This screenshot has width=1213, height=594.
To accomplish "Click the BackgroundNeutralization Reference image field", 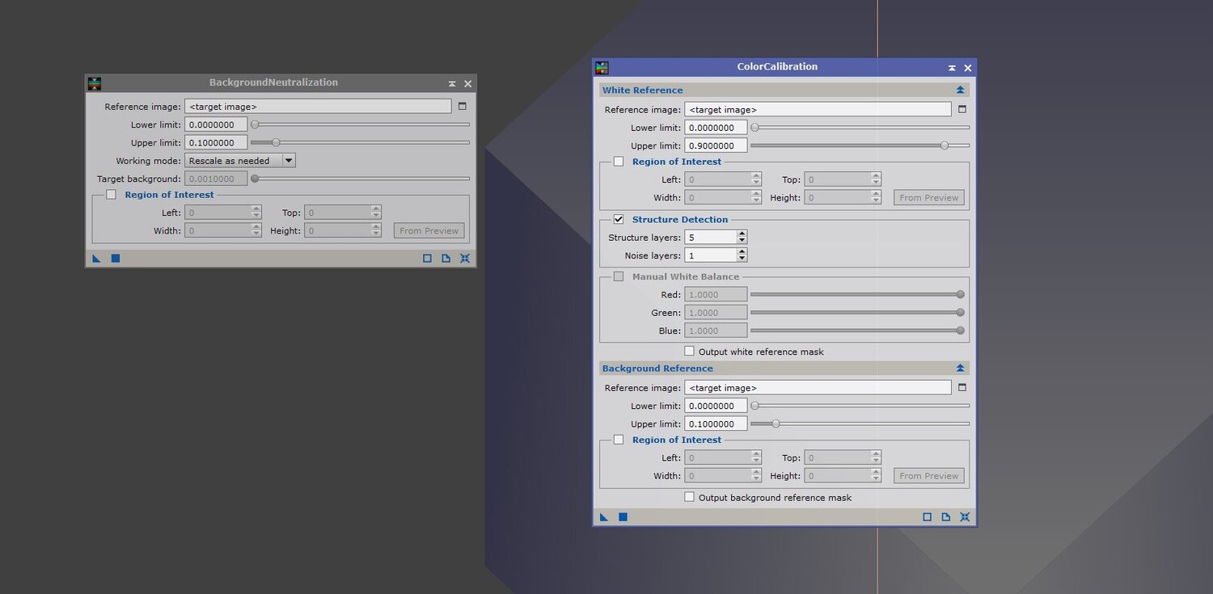I will point(319,106).
